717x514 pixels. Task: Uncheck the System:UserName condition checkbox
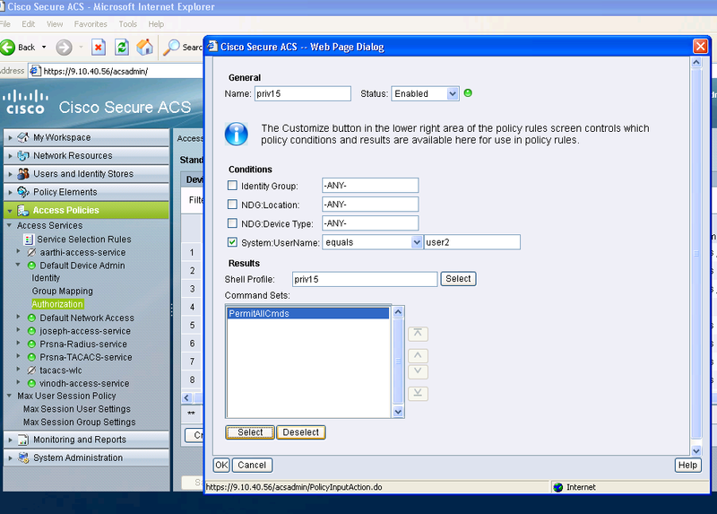233,242
